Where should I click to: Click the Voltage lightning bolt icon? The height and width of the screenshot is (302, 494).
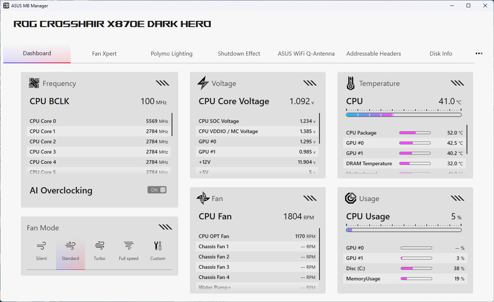tap(203, 83)
